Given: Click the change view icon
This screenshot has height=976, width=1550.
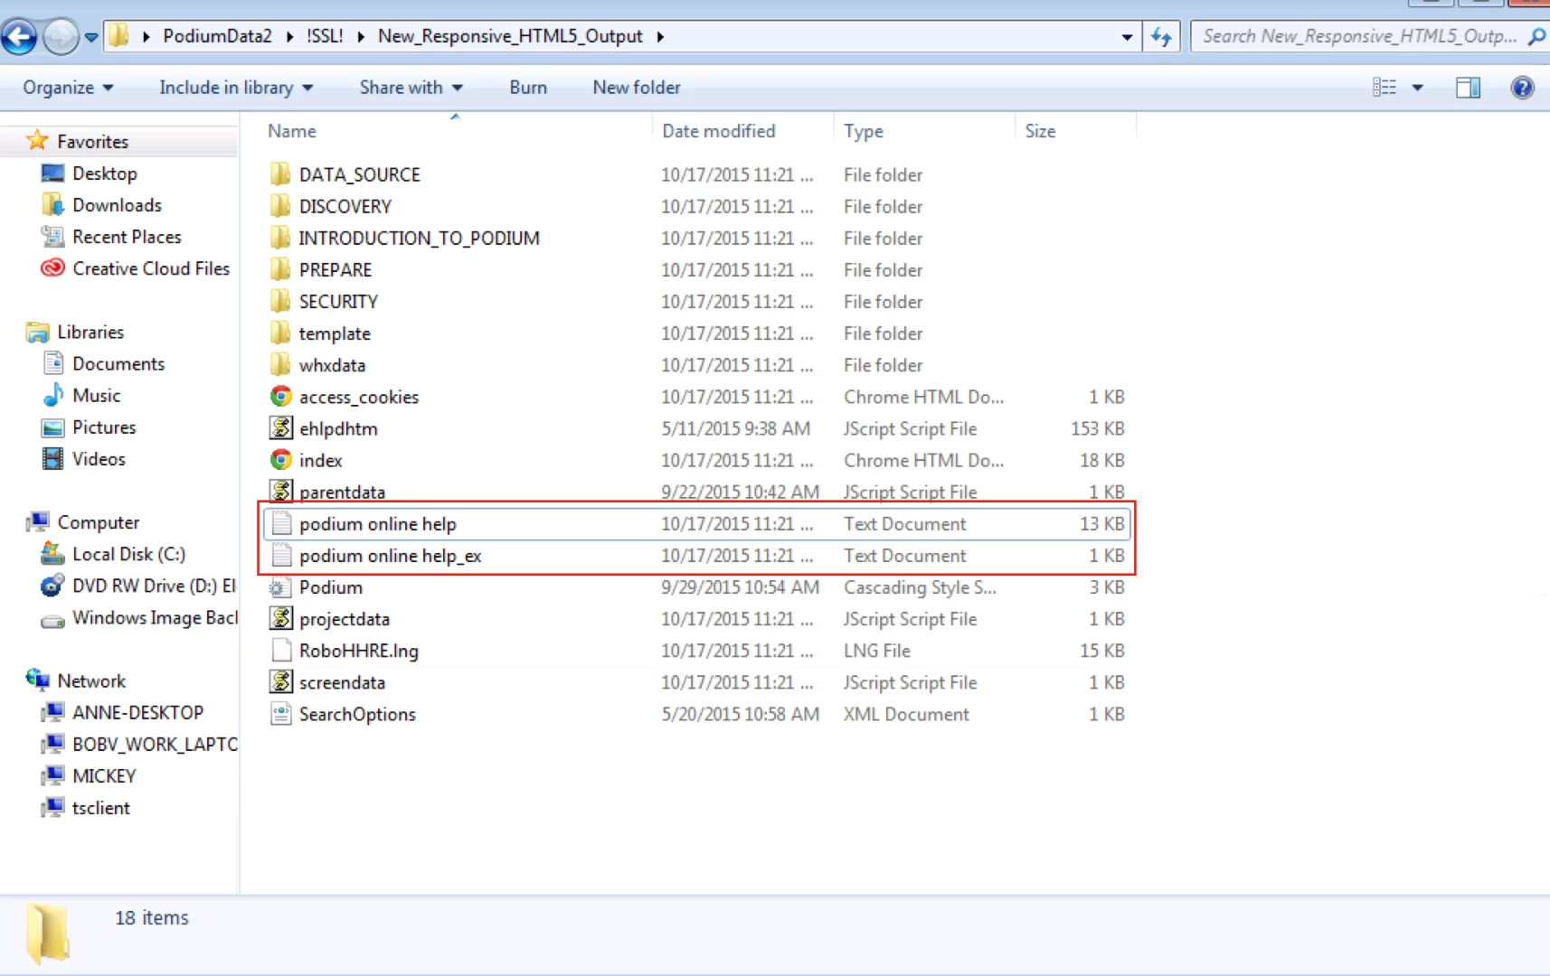Looking at the screenshot, I should (1385, 88).
